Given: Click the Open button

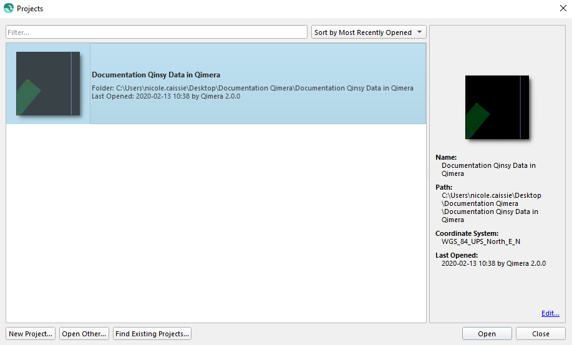Looking at the screenshot, I should (487, 334).
